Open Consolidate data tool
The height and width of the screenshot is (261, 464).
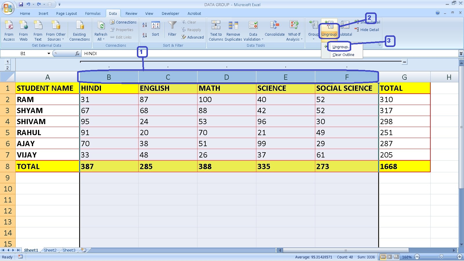click(x=275, y=29)
